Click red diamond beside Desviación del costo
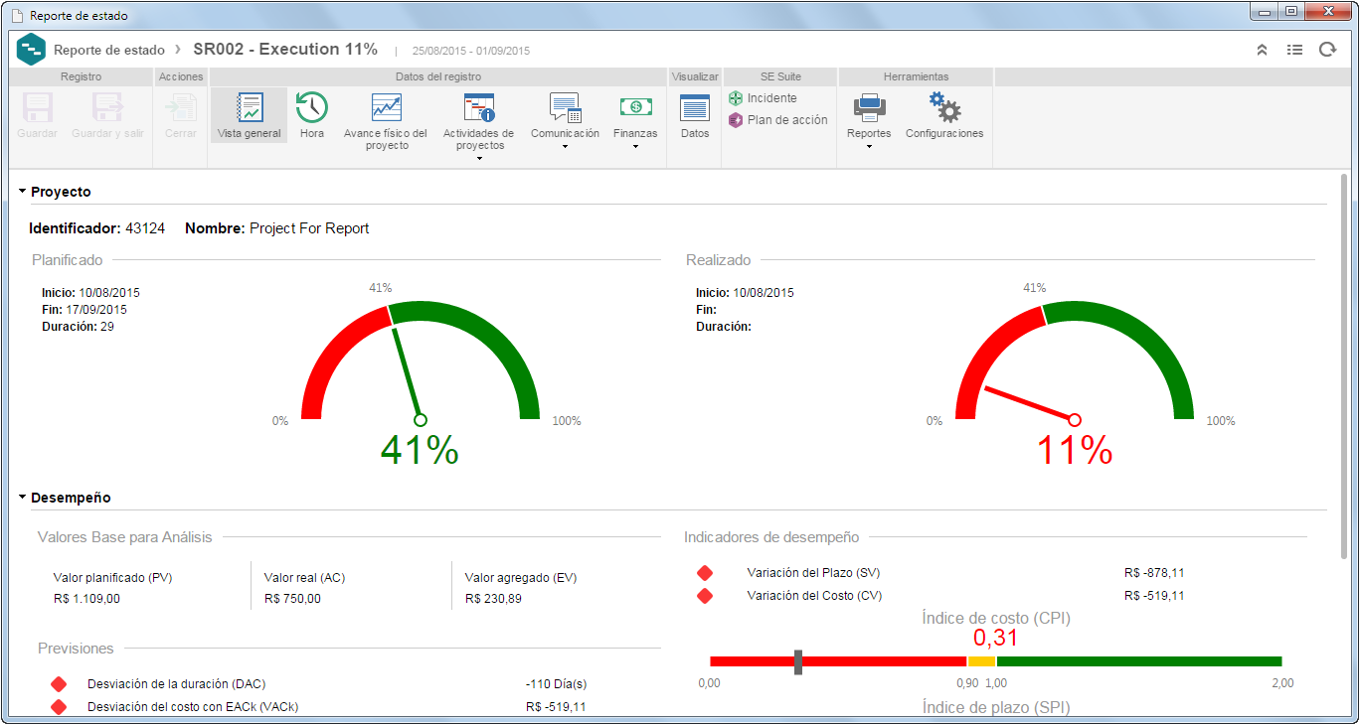Viewport: 1360px width, 725px height. (x=58, y=707)
